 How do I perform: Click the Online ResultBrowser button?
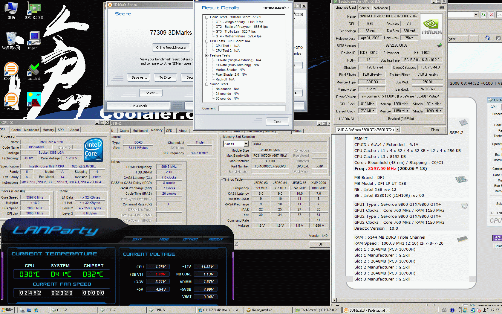point(171,48)
